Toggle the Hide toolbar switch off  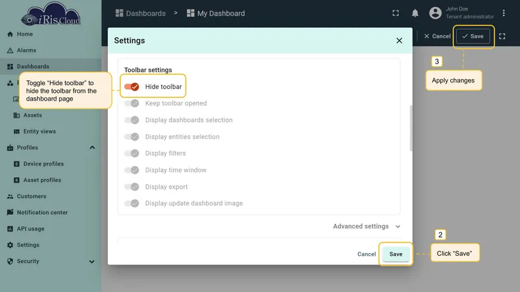(132, 87)
